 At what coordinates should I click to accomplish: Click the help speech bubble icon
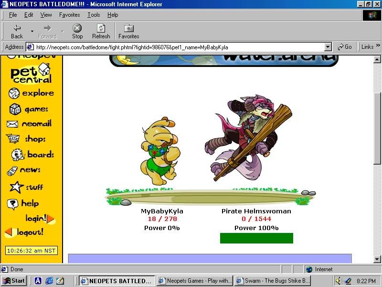(12, 204)
